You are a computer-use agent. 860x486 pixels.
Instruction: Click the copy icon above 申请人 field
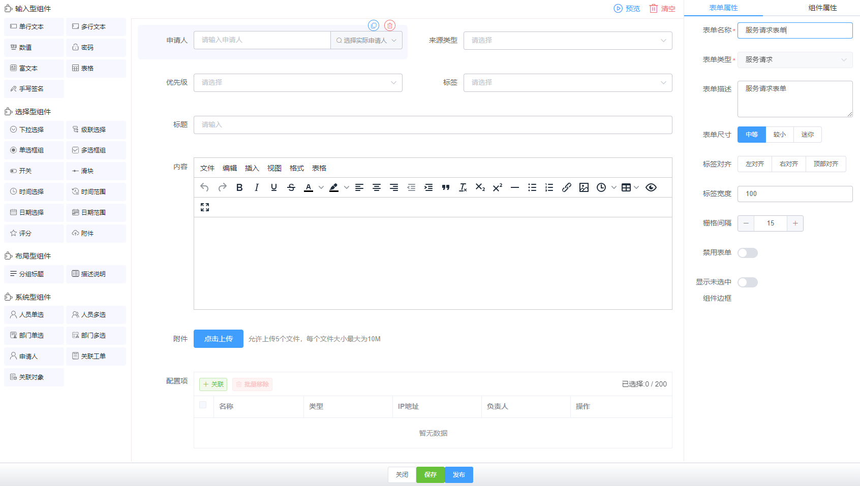[374, 25]
